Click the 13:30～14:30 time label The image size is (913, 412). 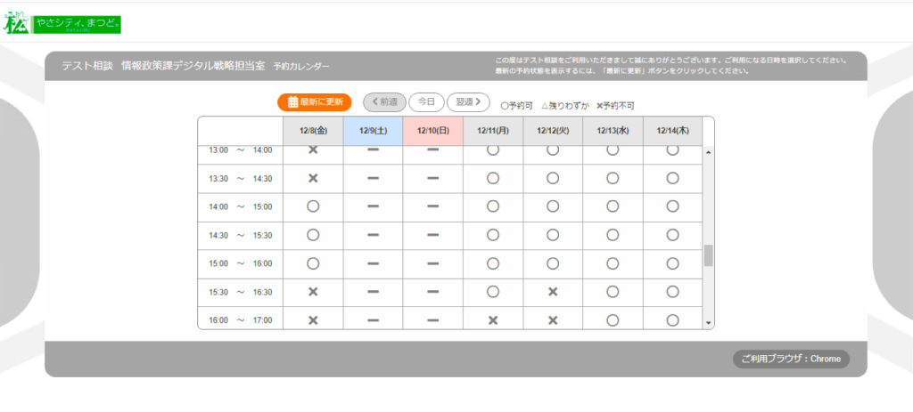click(x=241, y=178)
